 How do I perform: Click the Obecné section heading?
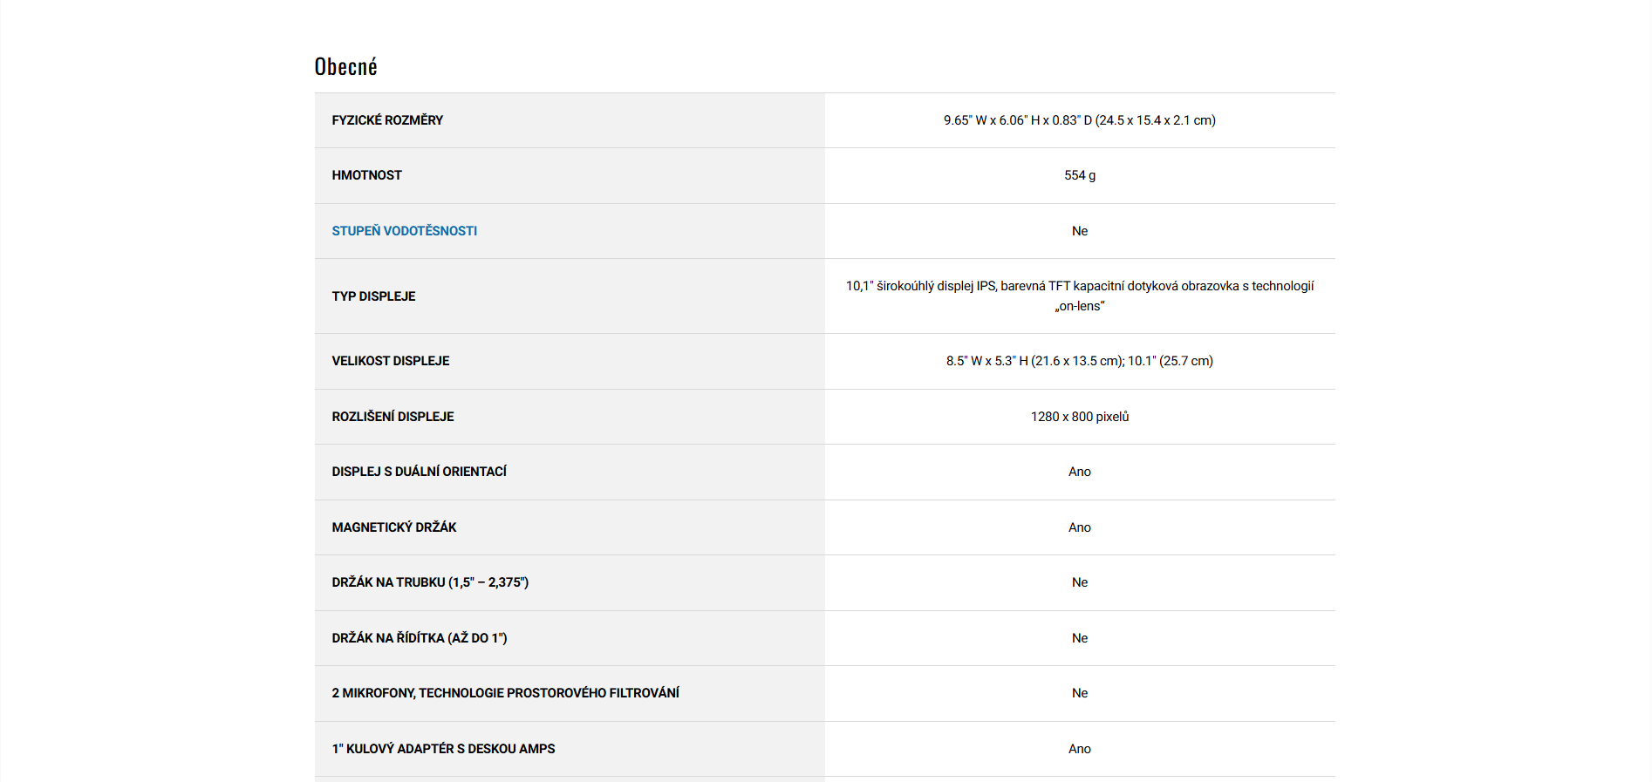pos(345,67)
